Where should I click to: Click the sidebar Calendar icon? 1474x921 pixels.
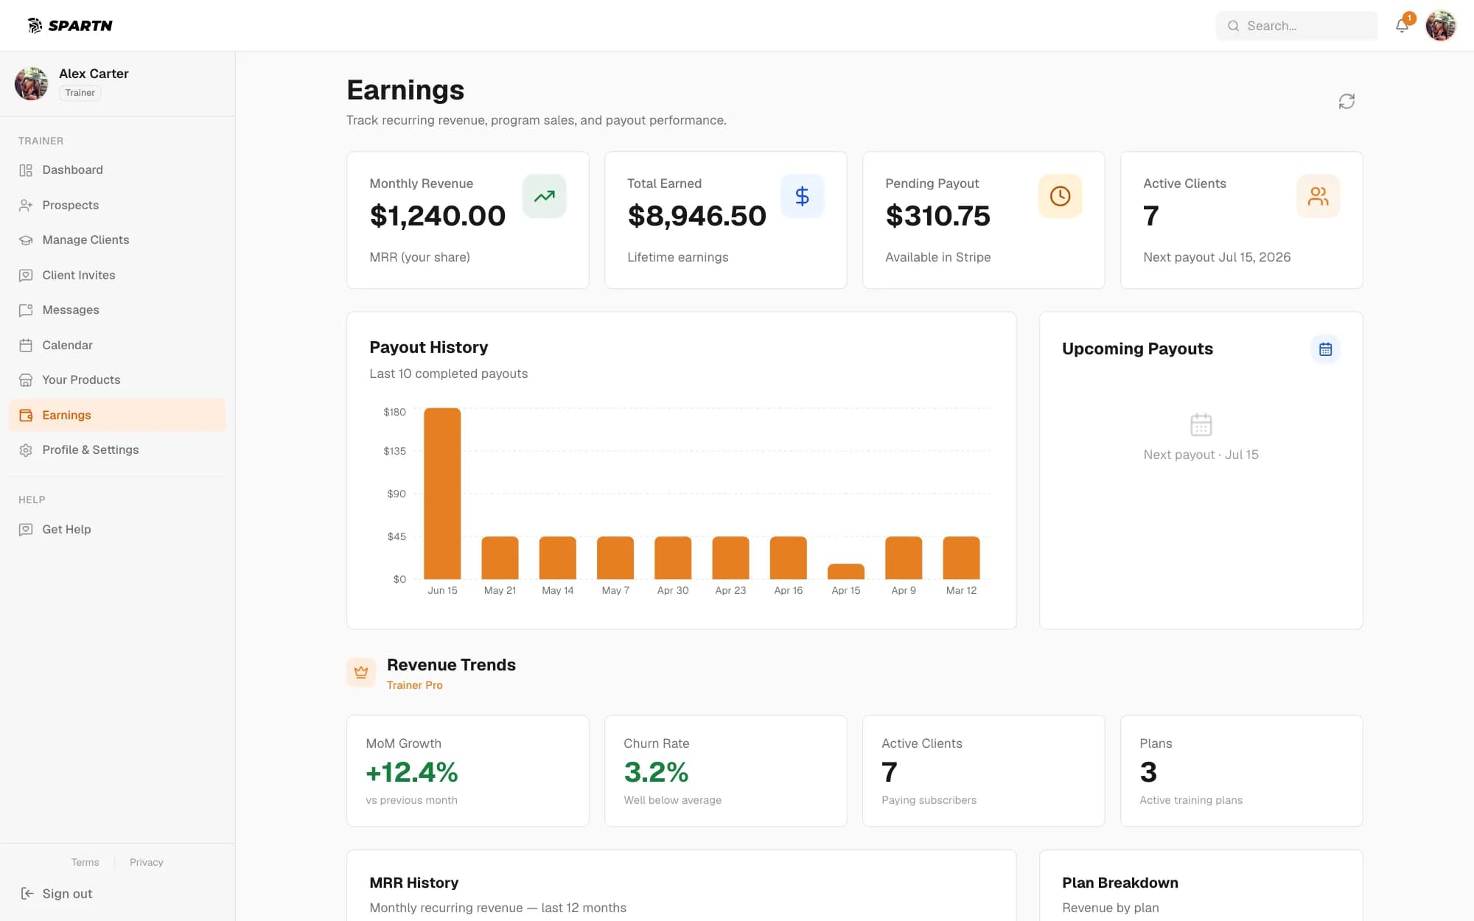click(x=26, y=345)
